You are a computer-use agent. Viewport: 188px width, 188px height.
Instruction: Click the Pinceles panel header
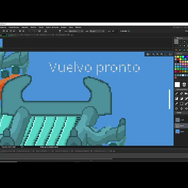coord(181,38)
